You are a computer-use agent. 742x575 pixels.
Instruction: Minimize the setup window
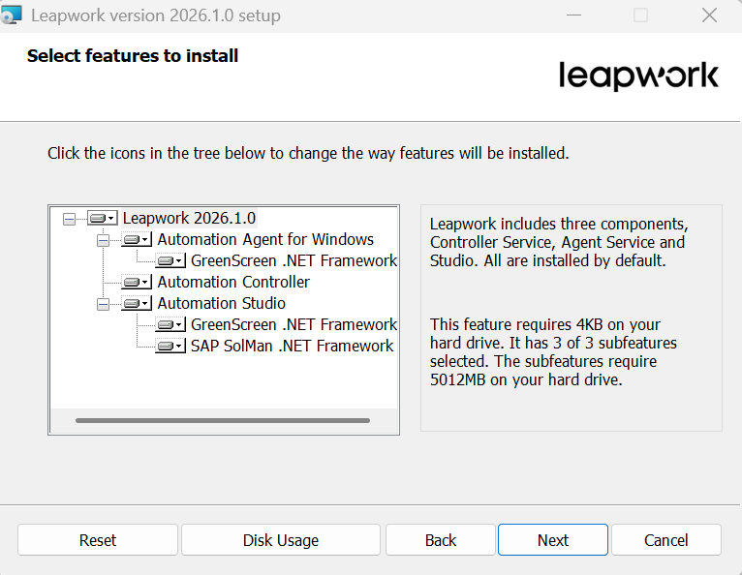point(573,15)
